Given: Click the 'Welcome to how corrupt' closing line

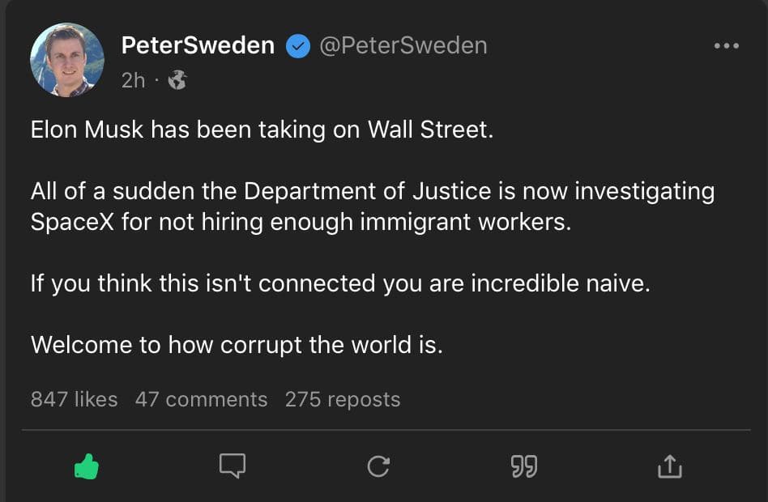Looking at the screenshot, I should 237,345.
